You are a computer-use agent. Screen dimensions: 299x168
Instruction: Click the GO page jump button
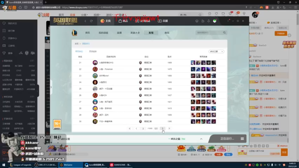click(x=156, y=128)
